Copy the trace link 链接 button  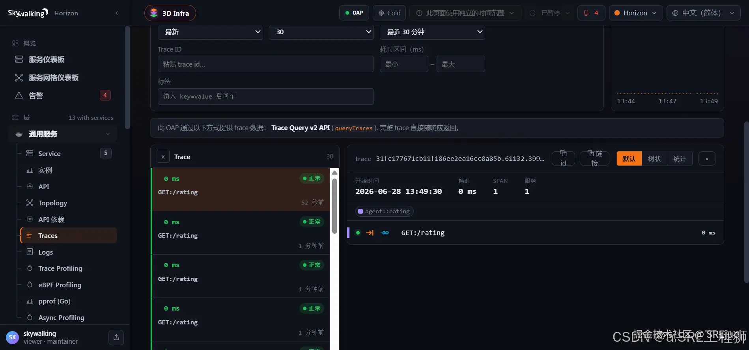click(594, 158)
